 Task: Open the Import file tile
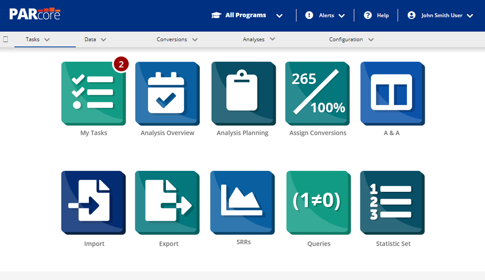[x=93, y=203]
